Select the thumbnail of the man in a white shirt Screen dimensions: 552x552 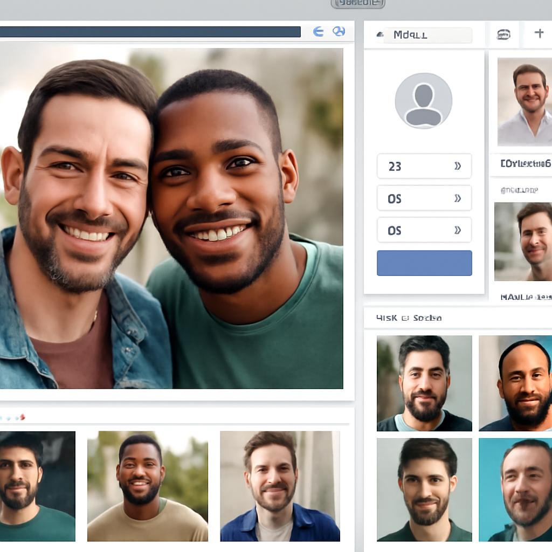[x=525, y=102]
